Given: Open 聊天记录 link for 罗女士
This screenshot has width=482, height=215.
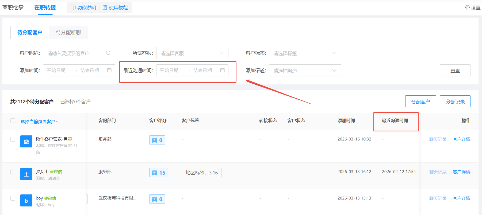Looking at the screenshot, I should 438,172.
